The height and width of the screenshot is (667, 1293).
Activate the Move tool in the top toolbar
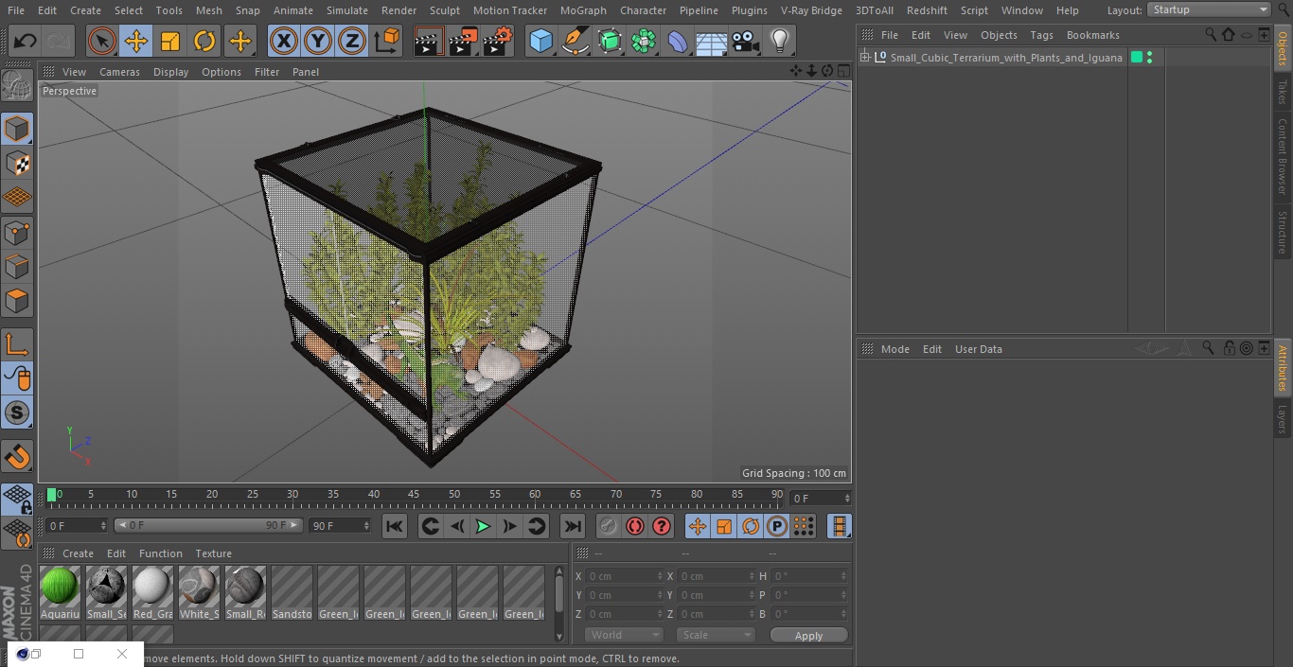(135, 41)
